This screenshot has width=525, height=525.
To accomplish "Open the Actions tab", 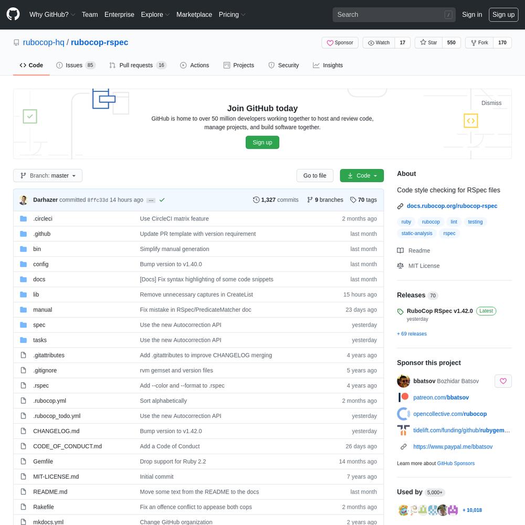I will click(195, 65).
